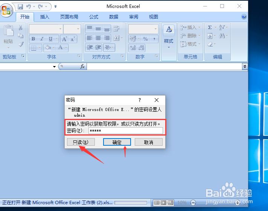268x211 pixels.
Task: Click the 取消 button
Action: pyautogui.click(x=149, y=142)
